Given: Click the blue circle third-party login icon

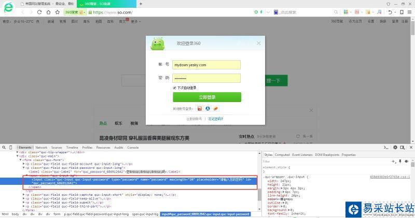Looking at the screenshot, I should pyautogui.click(x=208, y=109).
